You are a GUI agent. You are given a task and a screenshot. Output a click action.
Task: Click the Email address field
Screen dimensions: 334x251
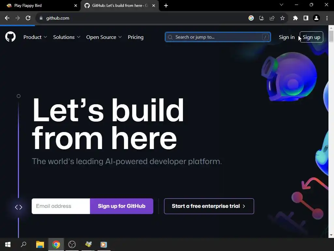tap(61, 206)
